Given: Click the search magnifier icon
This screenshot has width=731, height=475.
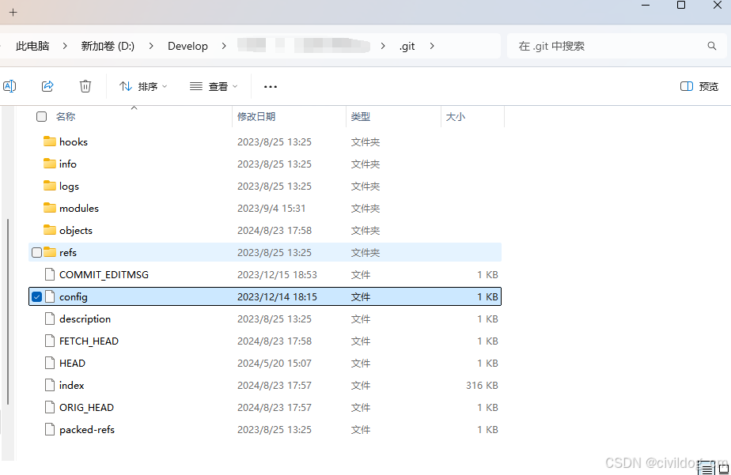Looking at the screenshot, I should coord(712,46).
